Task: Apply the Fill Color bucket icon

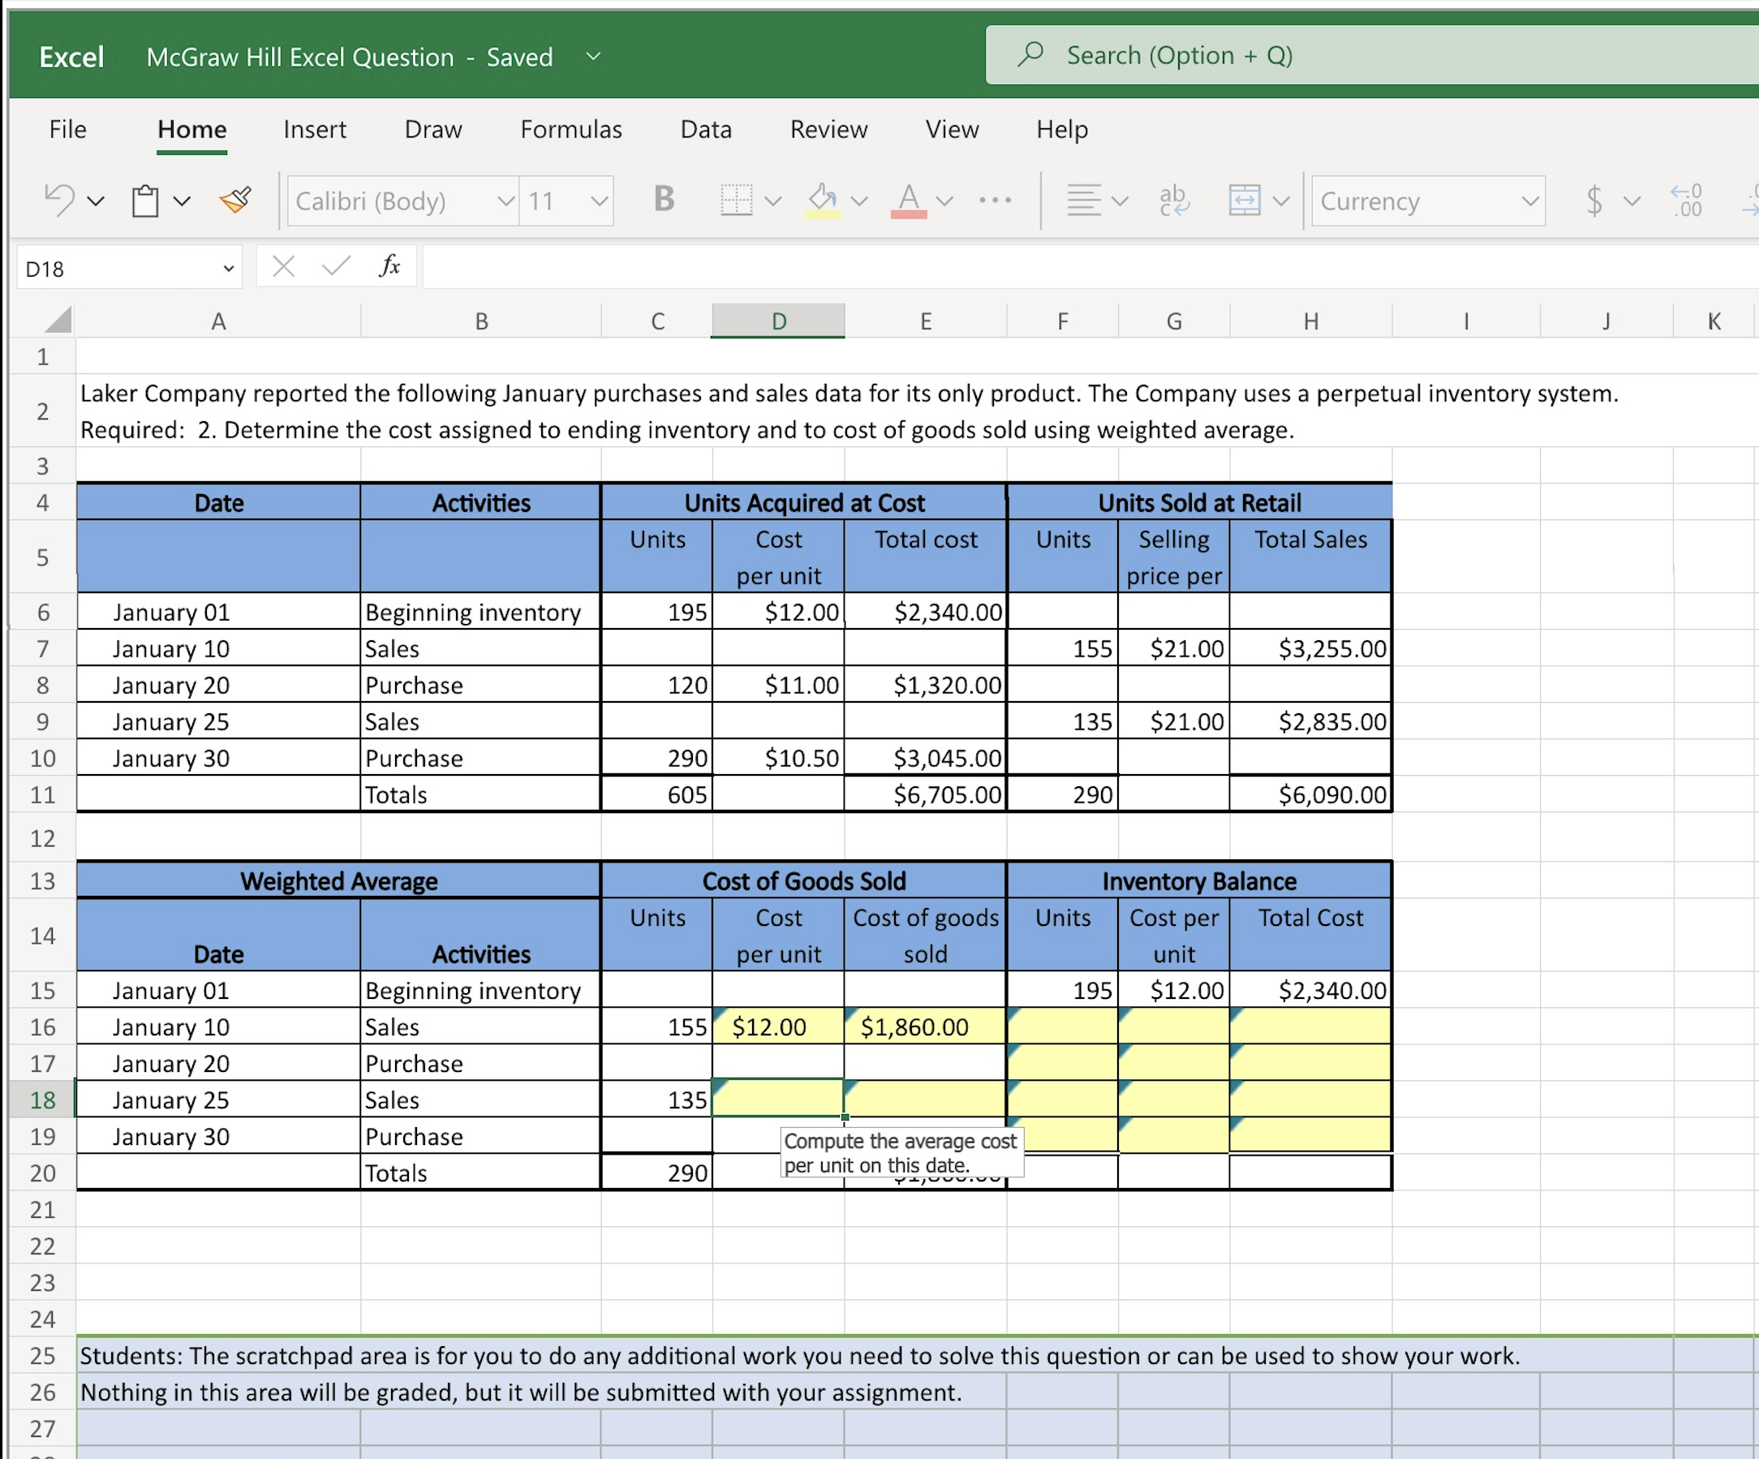Action: 823,200
